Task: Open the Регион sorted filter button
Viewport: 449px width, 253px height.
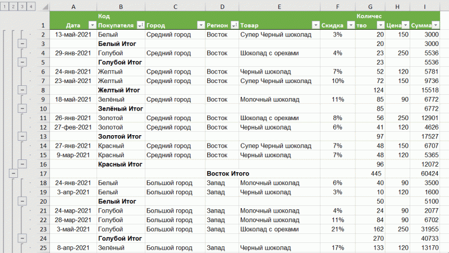Action: 233,25
